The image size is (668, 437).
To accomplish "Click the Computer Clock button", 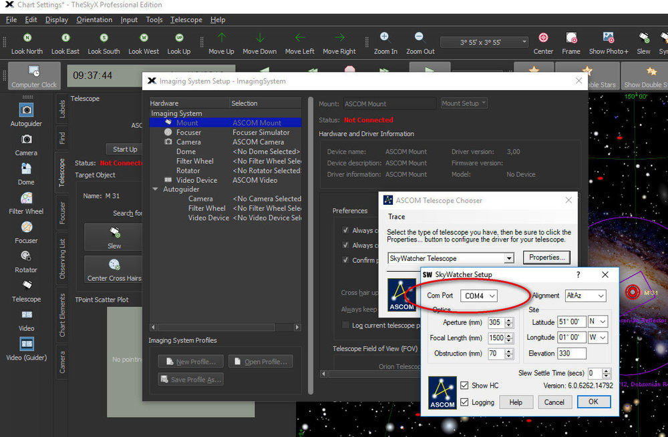I will click(34, 76).
